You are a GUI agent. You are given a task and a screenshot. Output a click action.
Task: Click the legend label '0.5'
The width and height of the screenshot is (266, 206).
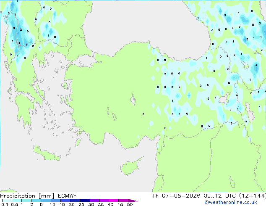(14, 204)
